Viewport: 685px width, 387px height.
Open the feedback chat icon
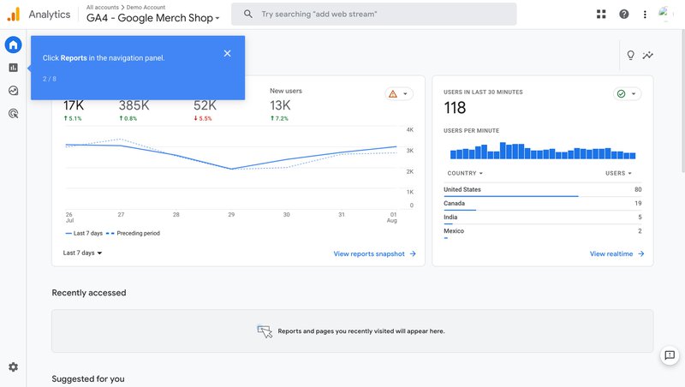click(670, 355)
